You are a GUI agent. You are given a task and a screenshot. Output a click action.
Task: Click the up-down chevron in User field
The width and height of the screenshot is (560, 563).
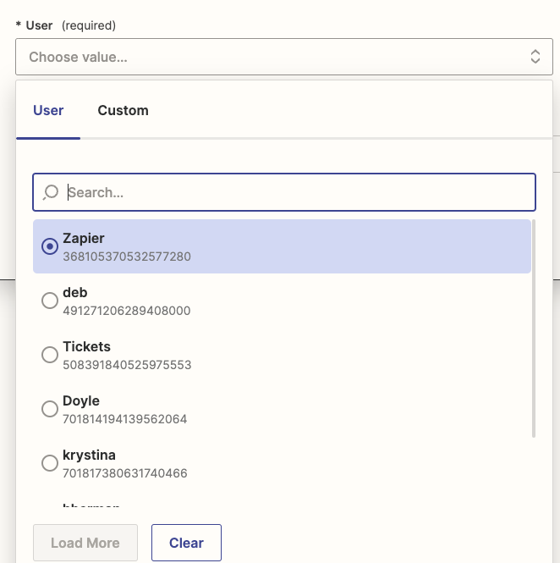click(x=535, y=57)
